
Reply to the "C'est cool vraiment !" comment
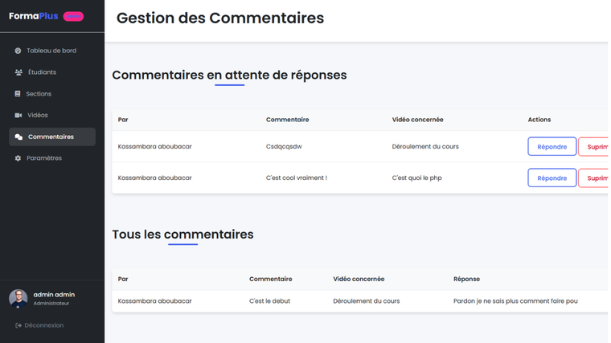click(x=552, y=178)
